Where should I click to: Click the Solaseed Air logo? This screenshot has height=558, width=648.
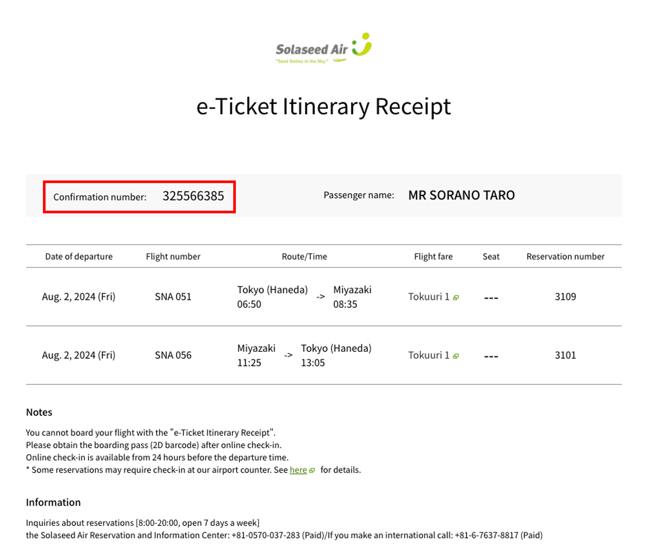pyautogui.click(x=312, y=50)
